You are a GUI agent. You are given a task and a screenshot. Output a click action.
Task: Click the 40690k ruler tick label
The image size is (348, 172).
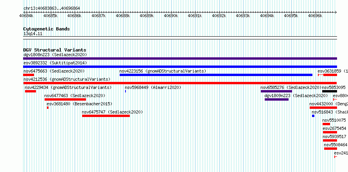point(171,16)
